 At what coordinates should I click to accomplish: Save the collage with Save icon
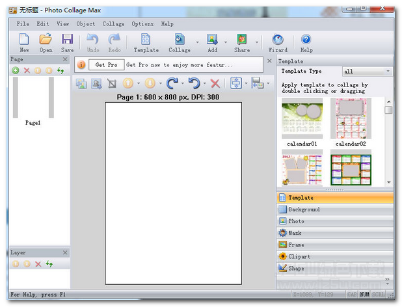click(x=67, y=43)
